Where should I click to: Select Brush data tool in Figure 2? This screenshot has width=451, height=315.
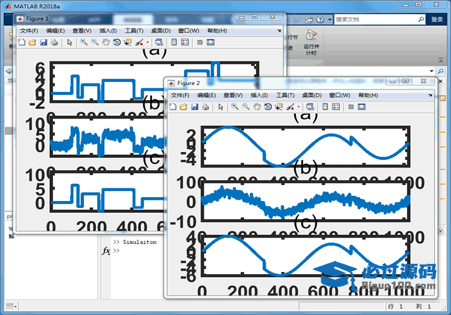click(290, 107)
